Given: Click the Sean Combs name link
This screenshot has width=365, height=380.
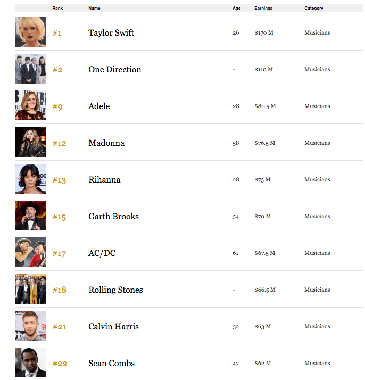Looking at the screenshot, I should pyautogui.click(x=111, y=364).
